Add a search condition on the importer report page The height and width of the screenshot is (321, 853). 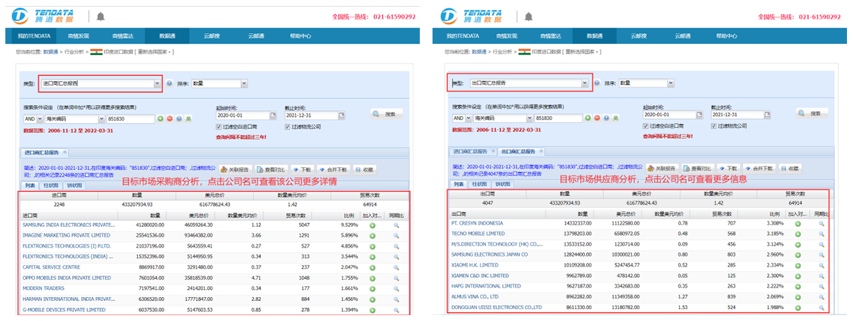[x=160, y=118]
